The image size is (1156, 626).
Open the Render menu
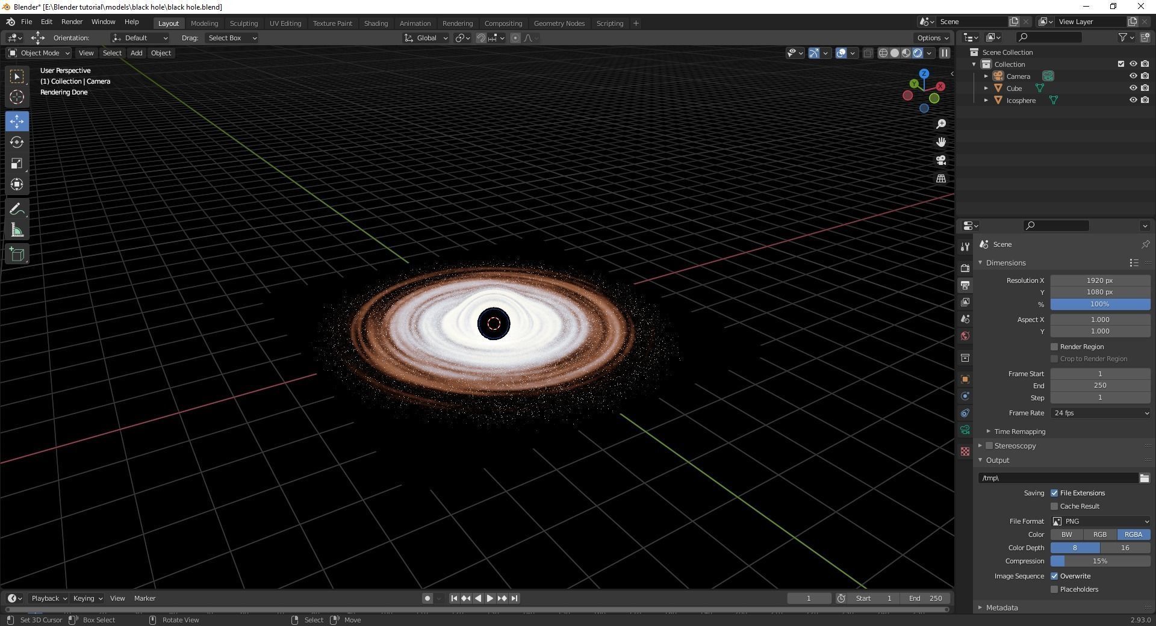pos(72,22)
